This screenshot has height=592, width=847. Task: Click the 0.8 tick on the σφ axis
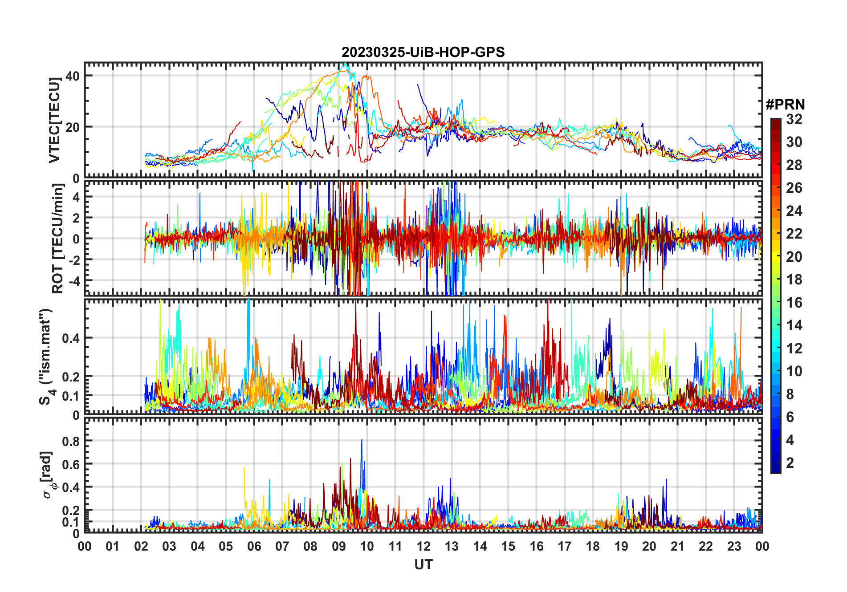pyautogui.click(x=71, y=441)
